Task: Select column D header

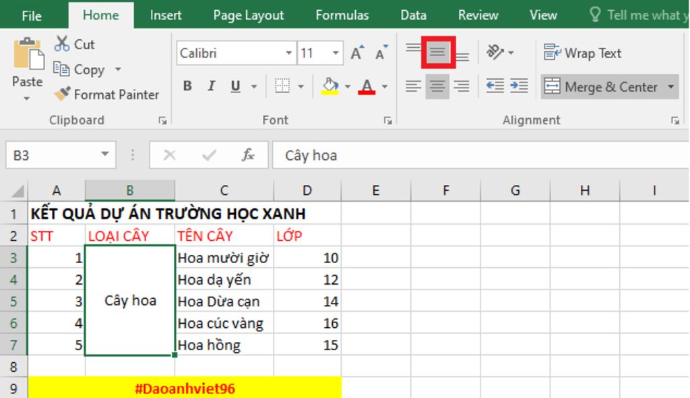Action: (307, 190)
